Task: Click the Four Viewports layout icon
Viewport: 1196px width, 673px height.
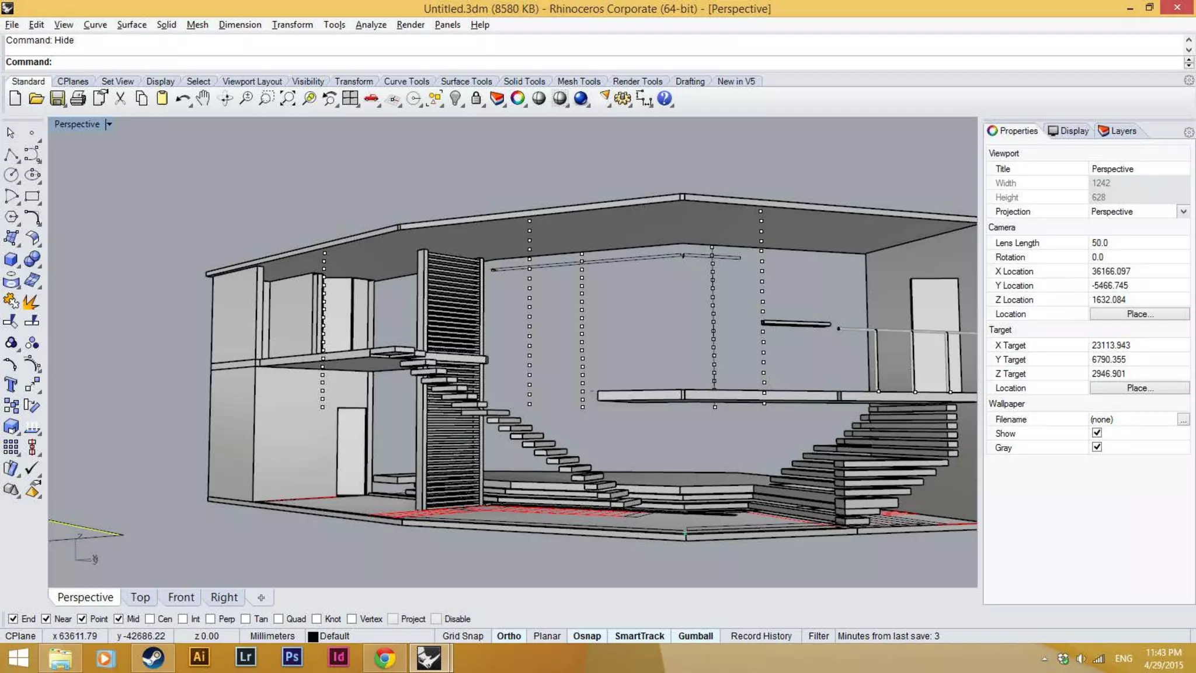Action: click(350, 99)
